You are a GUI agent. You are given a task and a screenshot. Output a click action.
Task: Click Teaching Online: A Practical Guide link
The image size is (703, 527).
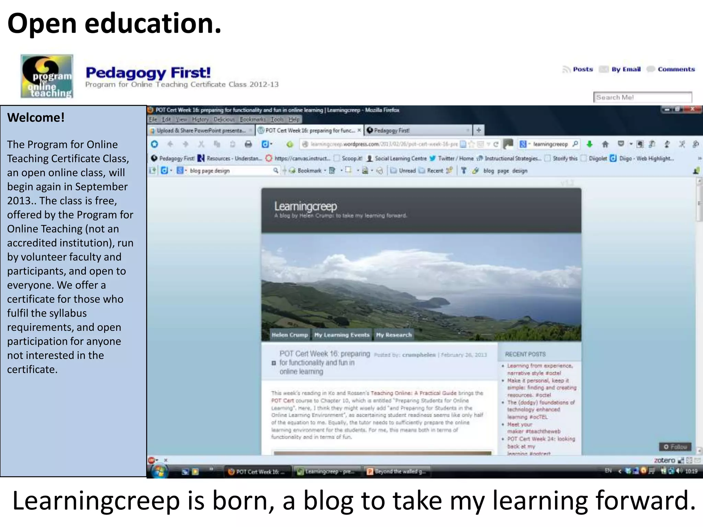click(414, 393)
